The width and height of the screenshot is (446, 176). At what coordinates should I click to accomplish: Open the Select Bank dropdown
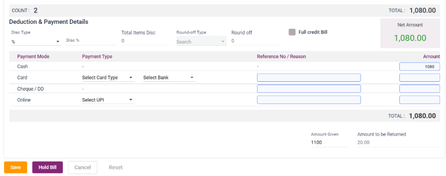click(169, 78)
